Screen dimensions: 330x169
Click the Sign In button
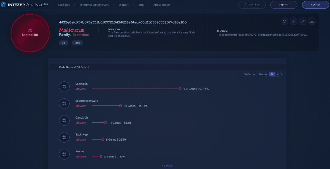(x=284, y=4)
